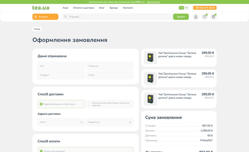The width and height of the screenshot is (249, 152).
Task: Click the Спосіб доставки heading
Action: (50, 94)
